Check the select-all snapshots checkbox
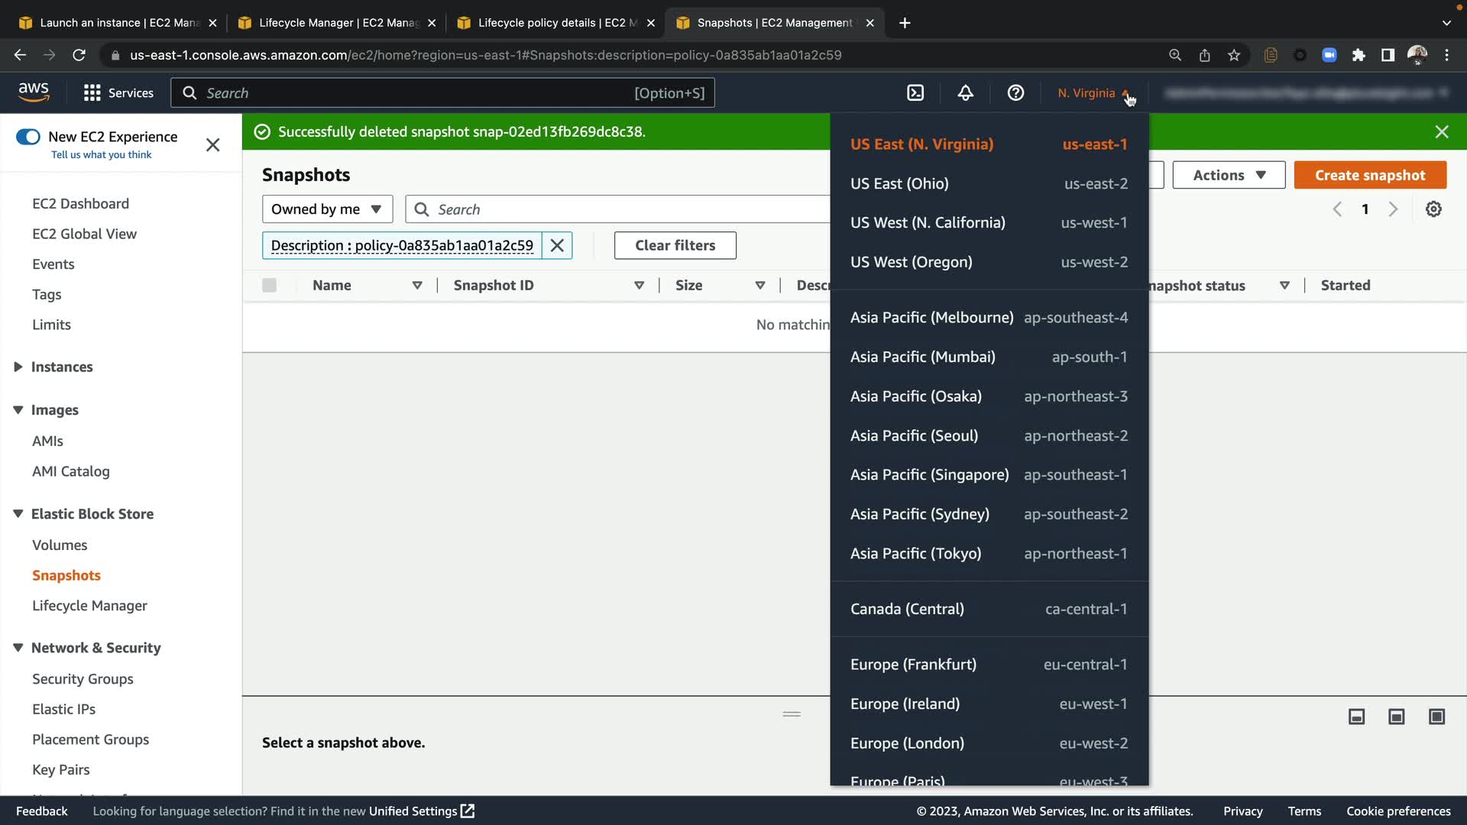Viewport: 1467px width, 825px height. point(269,286)
